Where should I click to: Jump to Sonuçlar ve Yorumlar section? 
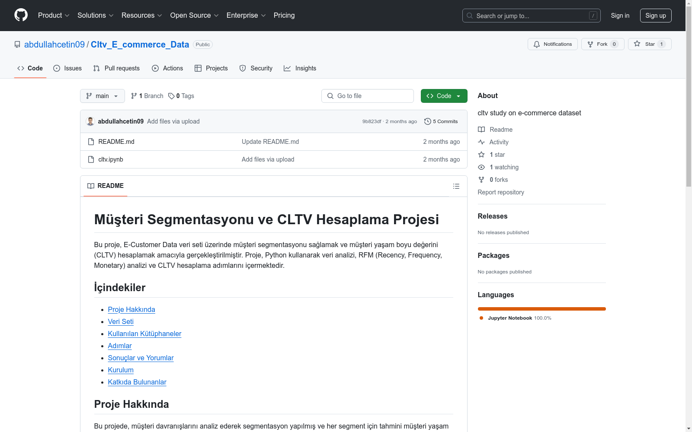pos(141,358)
